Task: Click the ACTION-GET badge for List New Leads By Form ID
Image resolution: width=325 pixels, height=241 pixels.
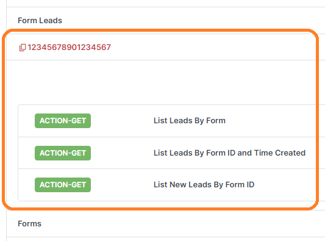Action: click(x=63, y=185)
